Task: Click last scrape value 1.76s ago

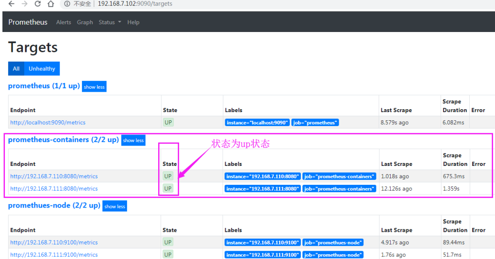Action: click(394, 255)
